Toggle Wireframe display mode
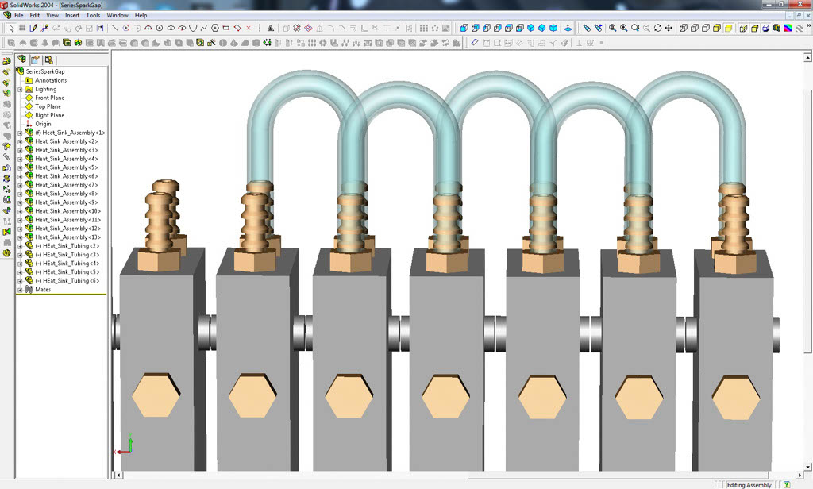 [x=682, y=28]
